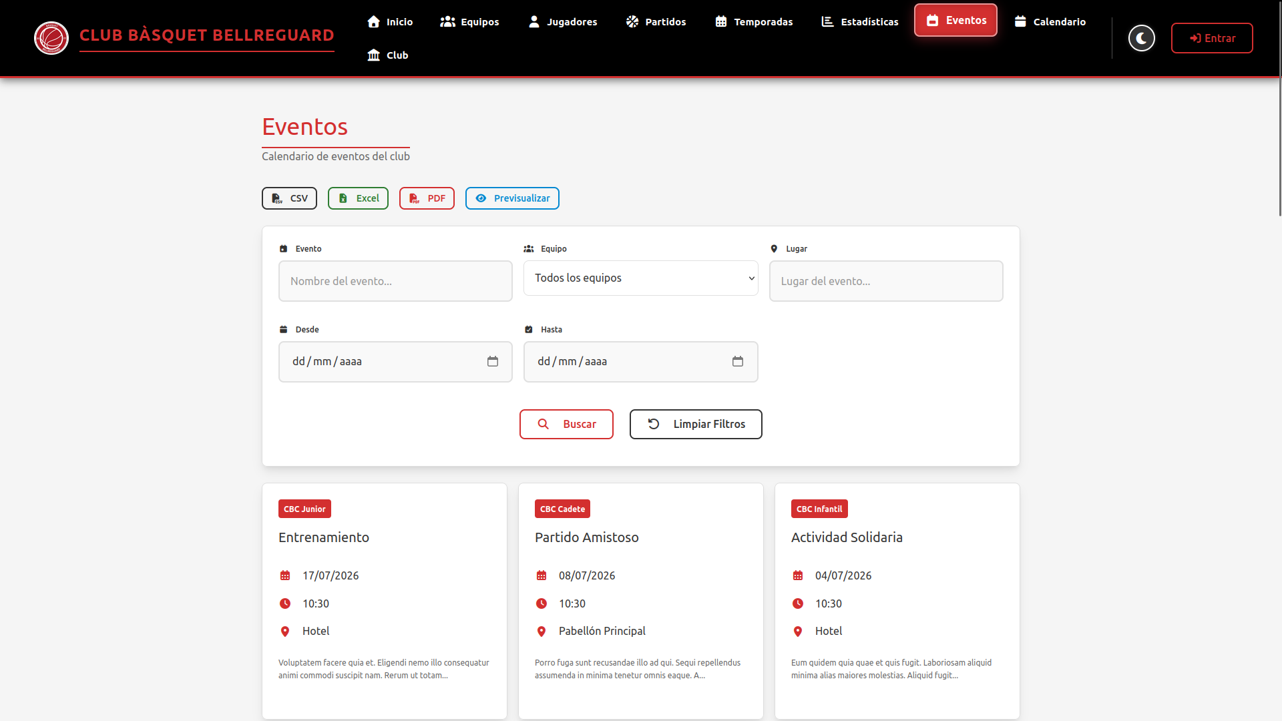Click Partido Amistoso description text
This screenshot has height=721, width=1282.
tap(638, 669)
